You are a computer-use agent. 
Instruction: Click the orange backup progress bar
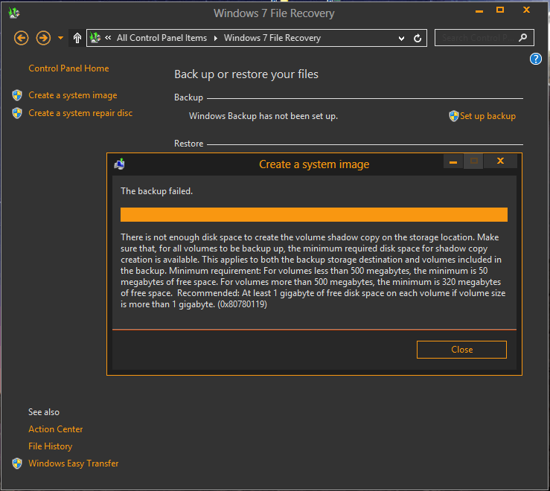[314, 214]
